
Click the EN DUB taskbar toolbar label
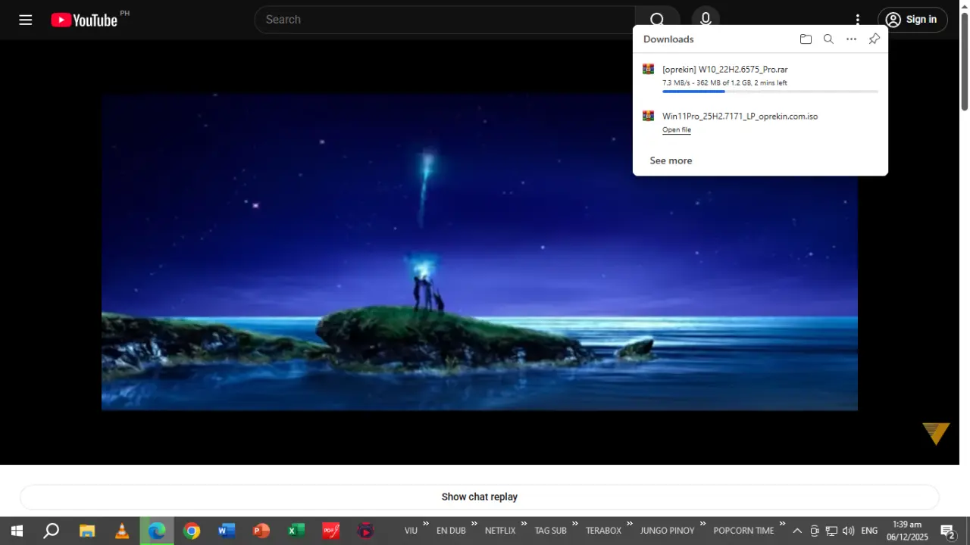tap(451, 531)
